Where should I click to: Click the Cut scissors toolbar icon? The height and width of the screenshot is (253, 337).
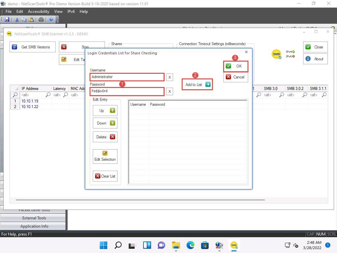click(17, 19)
